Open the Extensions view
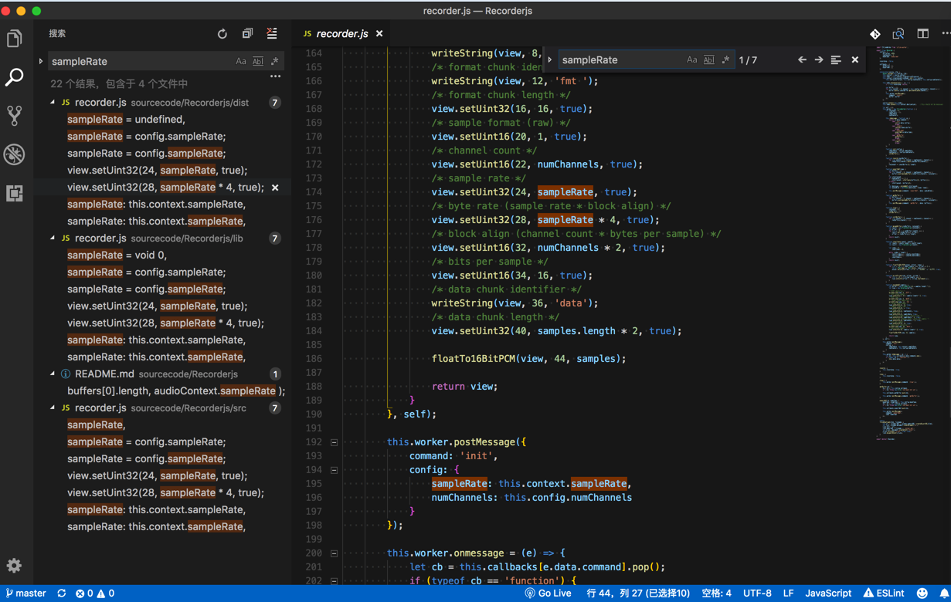 pyautogui.click(x=14, y=193)
